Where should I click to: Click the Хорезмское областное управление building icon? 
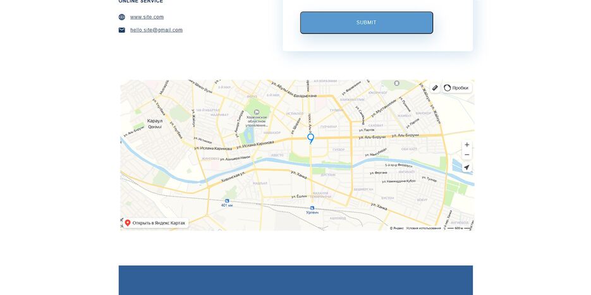(x=257, y=112)
